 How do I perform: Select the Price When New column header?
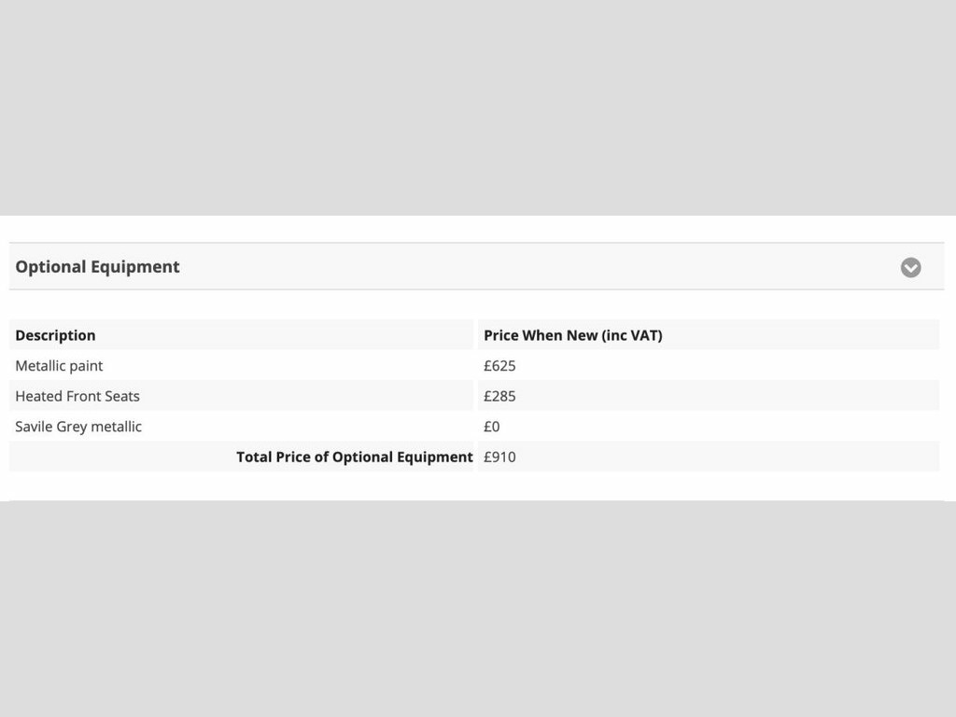point(572,335)
